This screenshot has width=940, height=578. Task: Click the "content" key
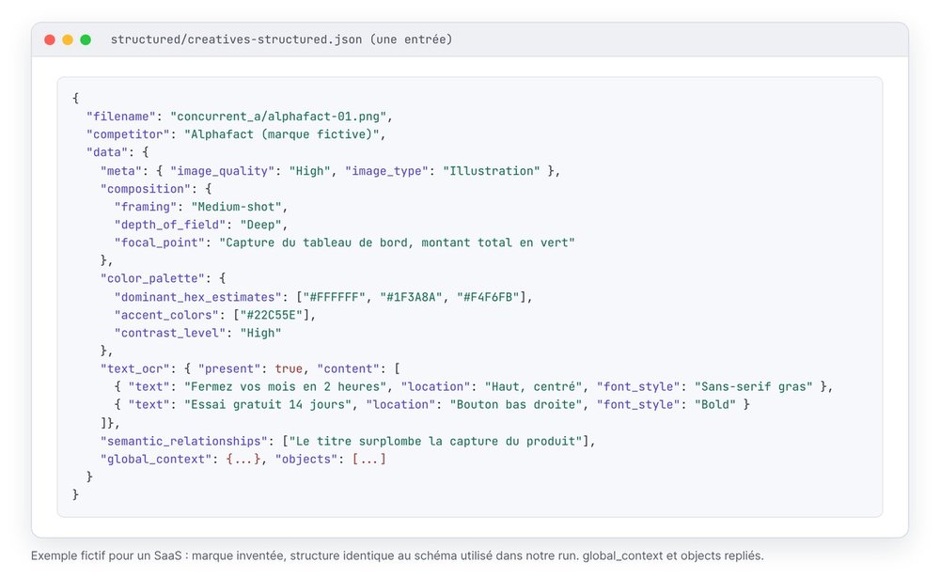click(348, 369)
